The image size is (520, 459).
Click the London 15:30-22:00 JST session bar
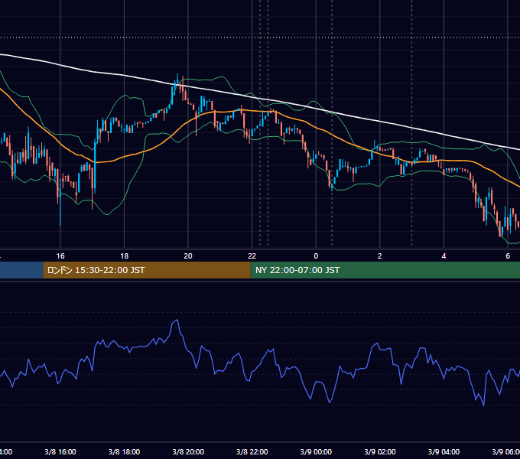(x=147, y=270)
